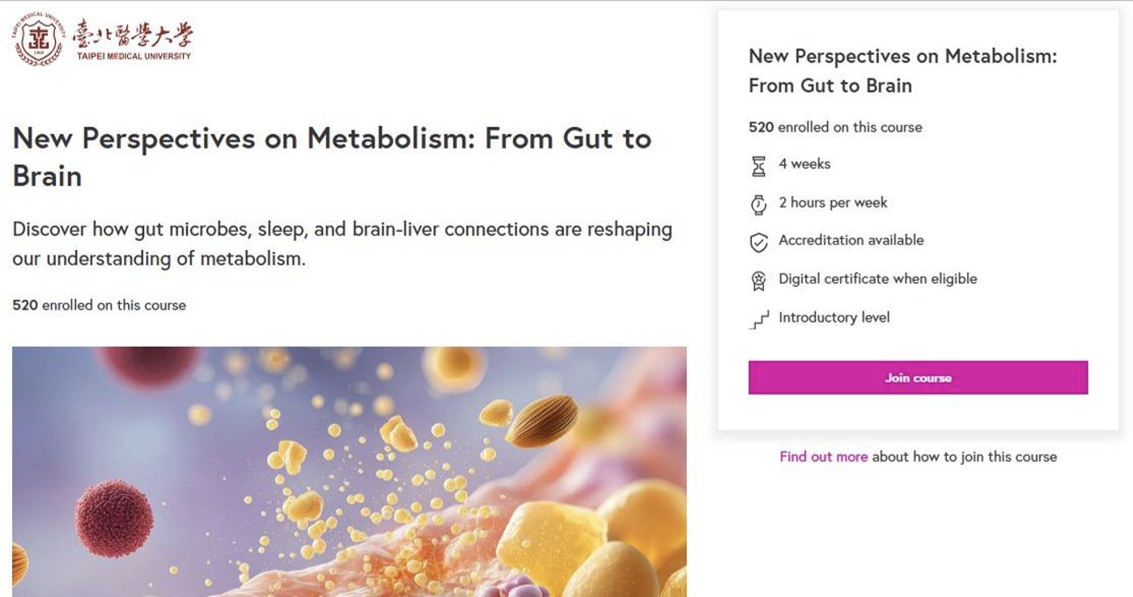This screenshot has width=1133, height=597.
Task: Click the Digital certificate when eligible text
Action: (878, 279)
